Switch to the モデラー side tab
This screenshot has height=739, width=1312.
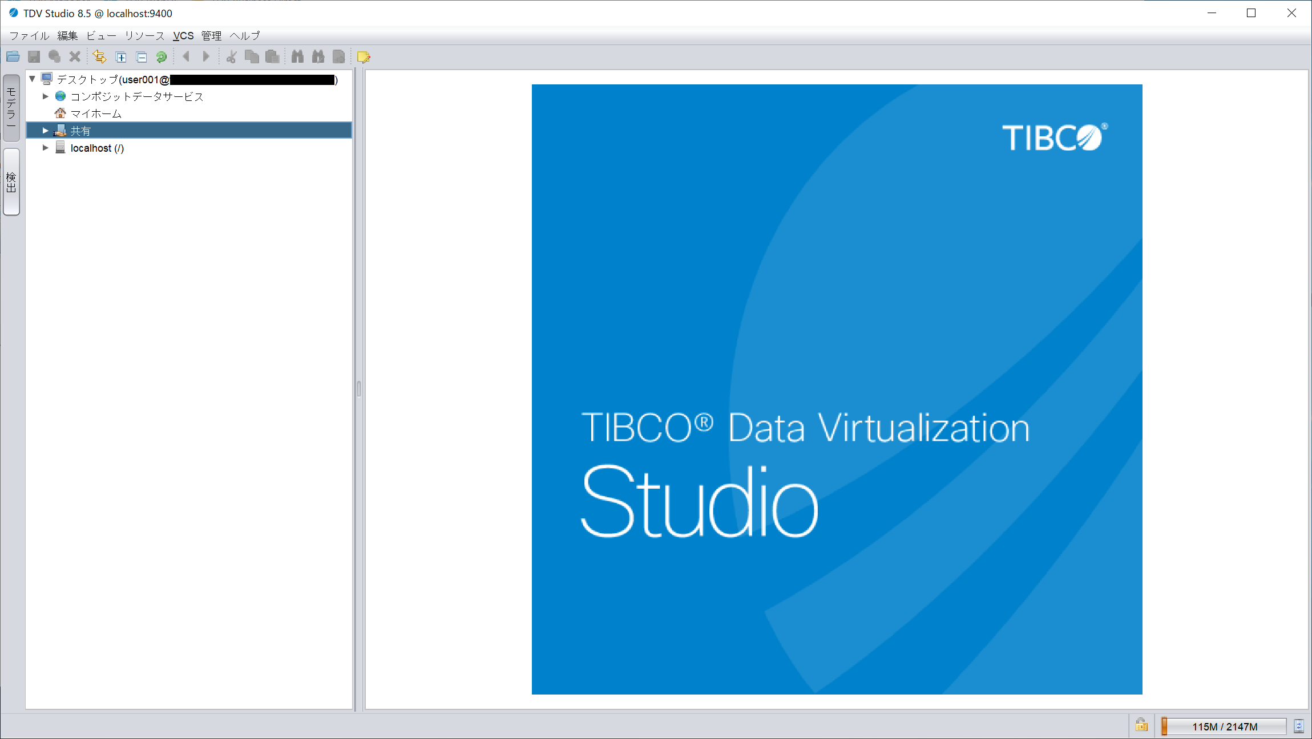click(11, 108)
